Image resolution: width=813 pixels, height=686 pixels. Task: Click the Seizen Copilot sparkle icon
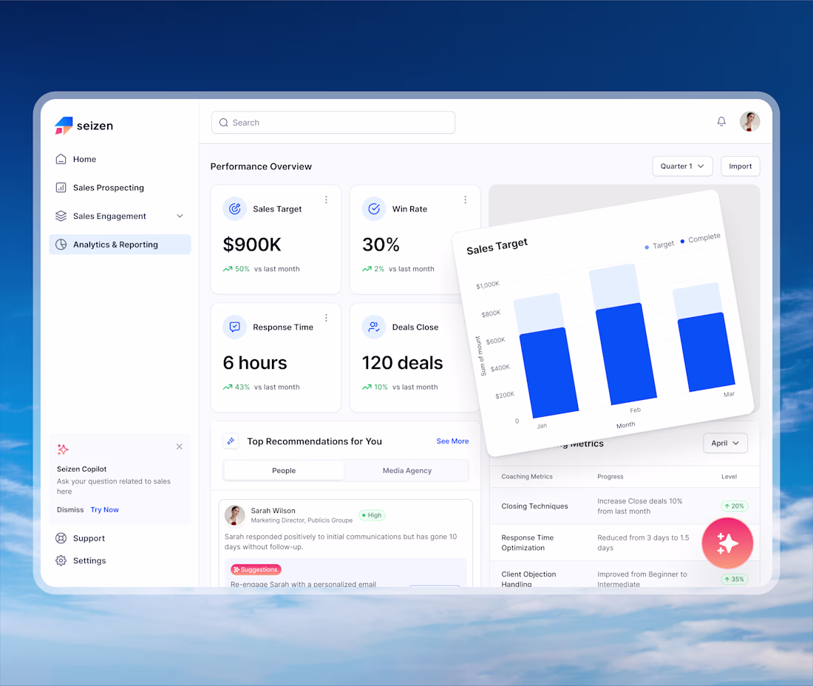pos(63,449)
